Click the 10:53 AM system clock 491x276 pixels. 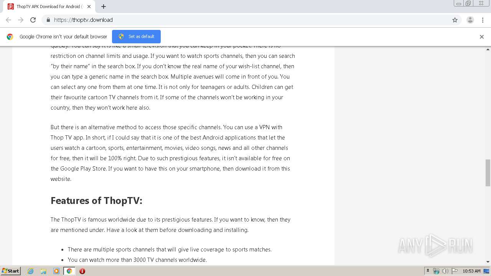tap(471, 271)
